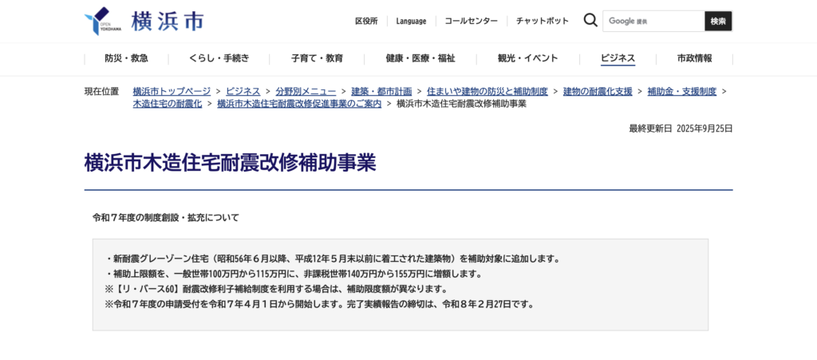Select the くらし・手続き menu item
Image resolution: width=817 pixels, height=360 pixels.
pos(219,58)
